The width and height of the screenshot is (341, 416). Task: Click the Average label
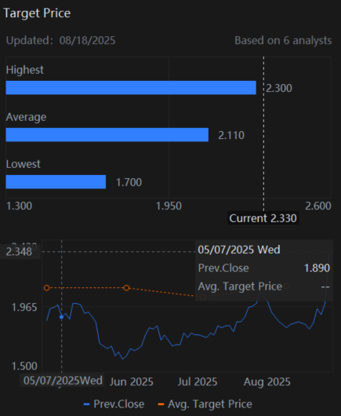pos(26,117)
